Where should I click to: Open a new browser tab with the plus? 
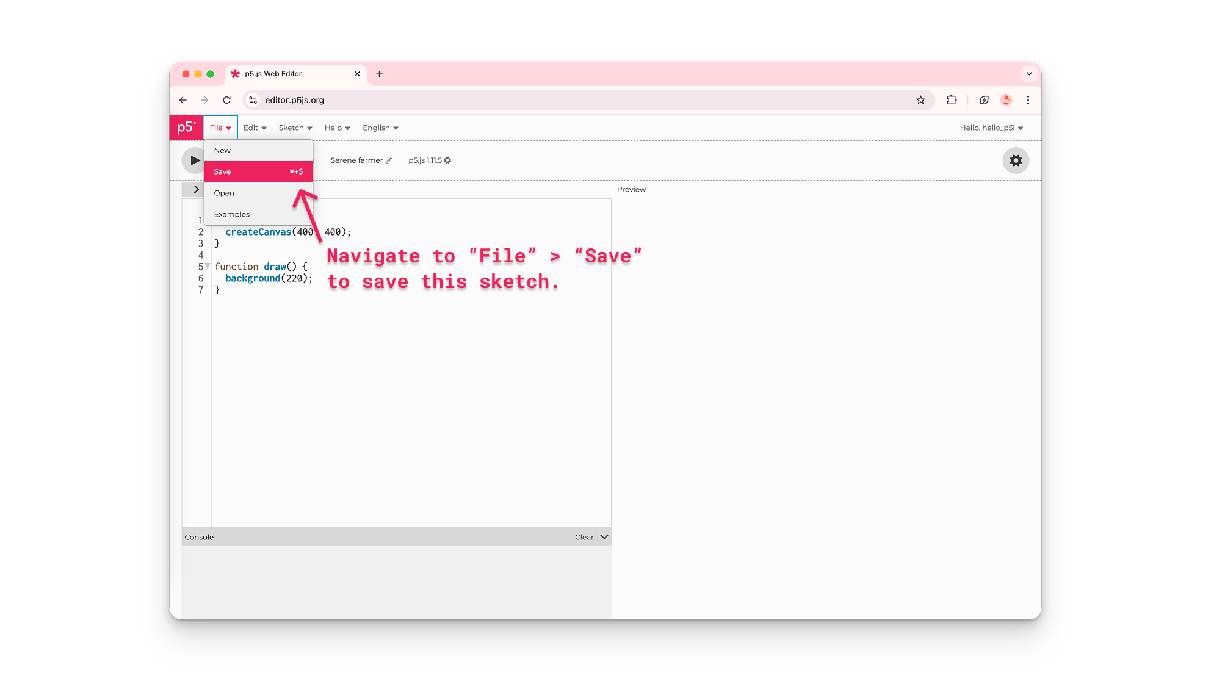pos(380,73)
